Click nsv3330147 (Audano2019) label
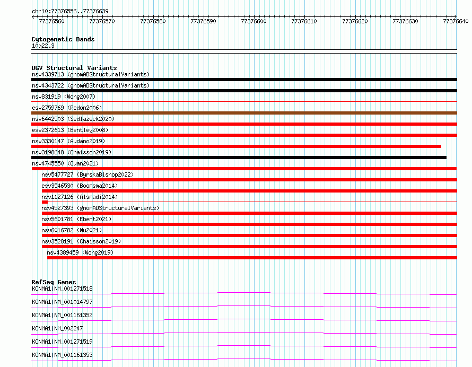This screenshot has height=367, width=472. click(68, 141)
